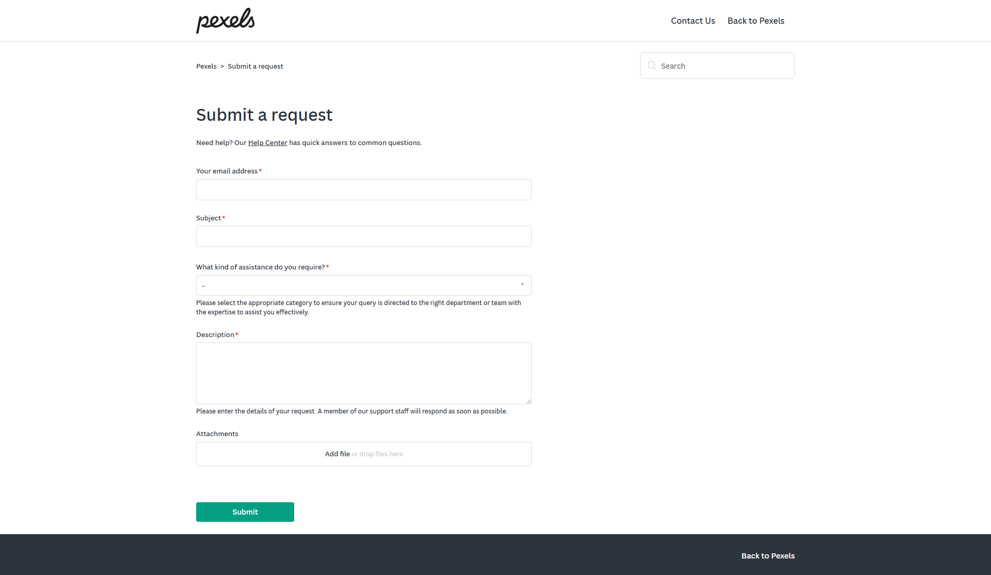Click the "or drop files here" text

377,454
